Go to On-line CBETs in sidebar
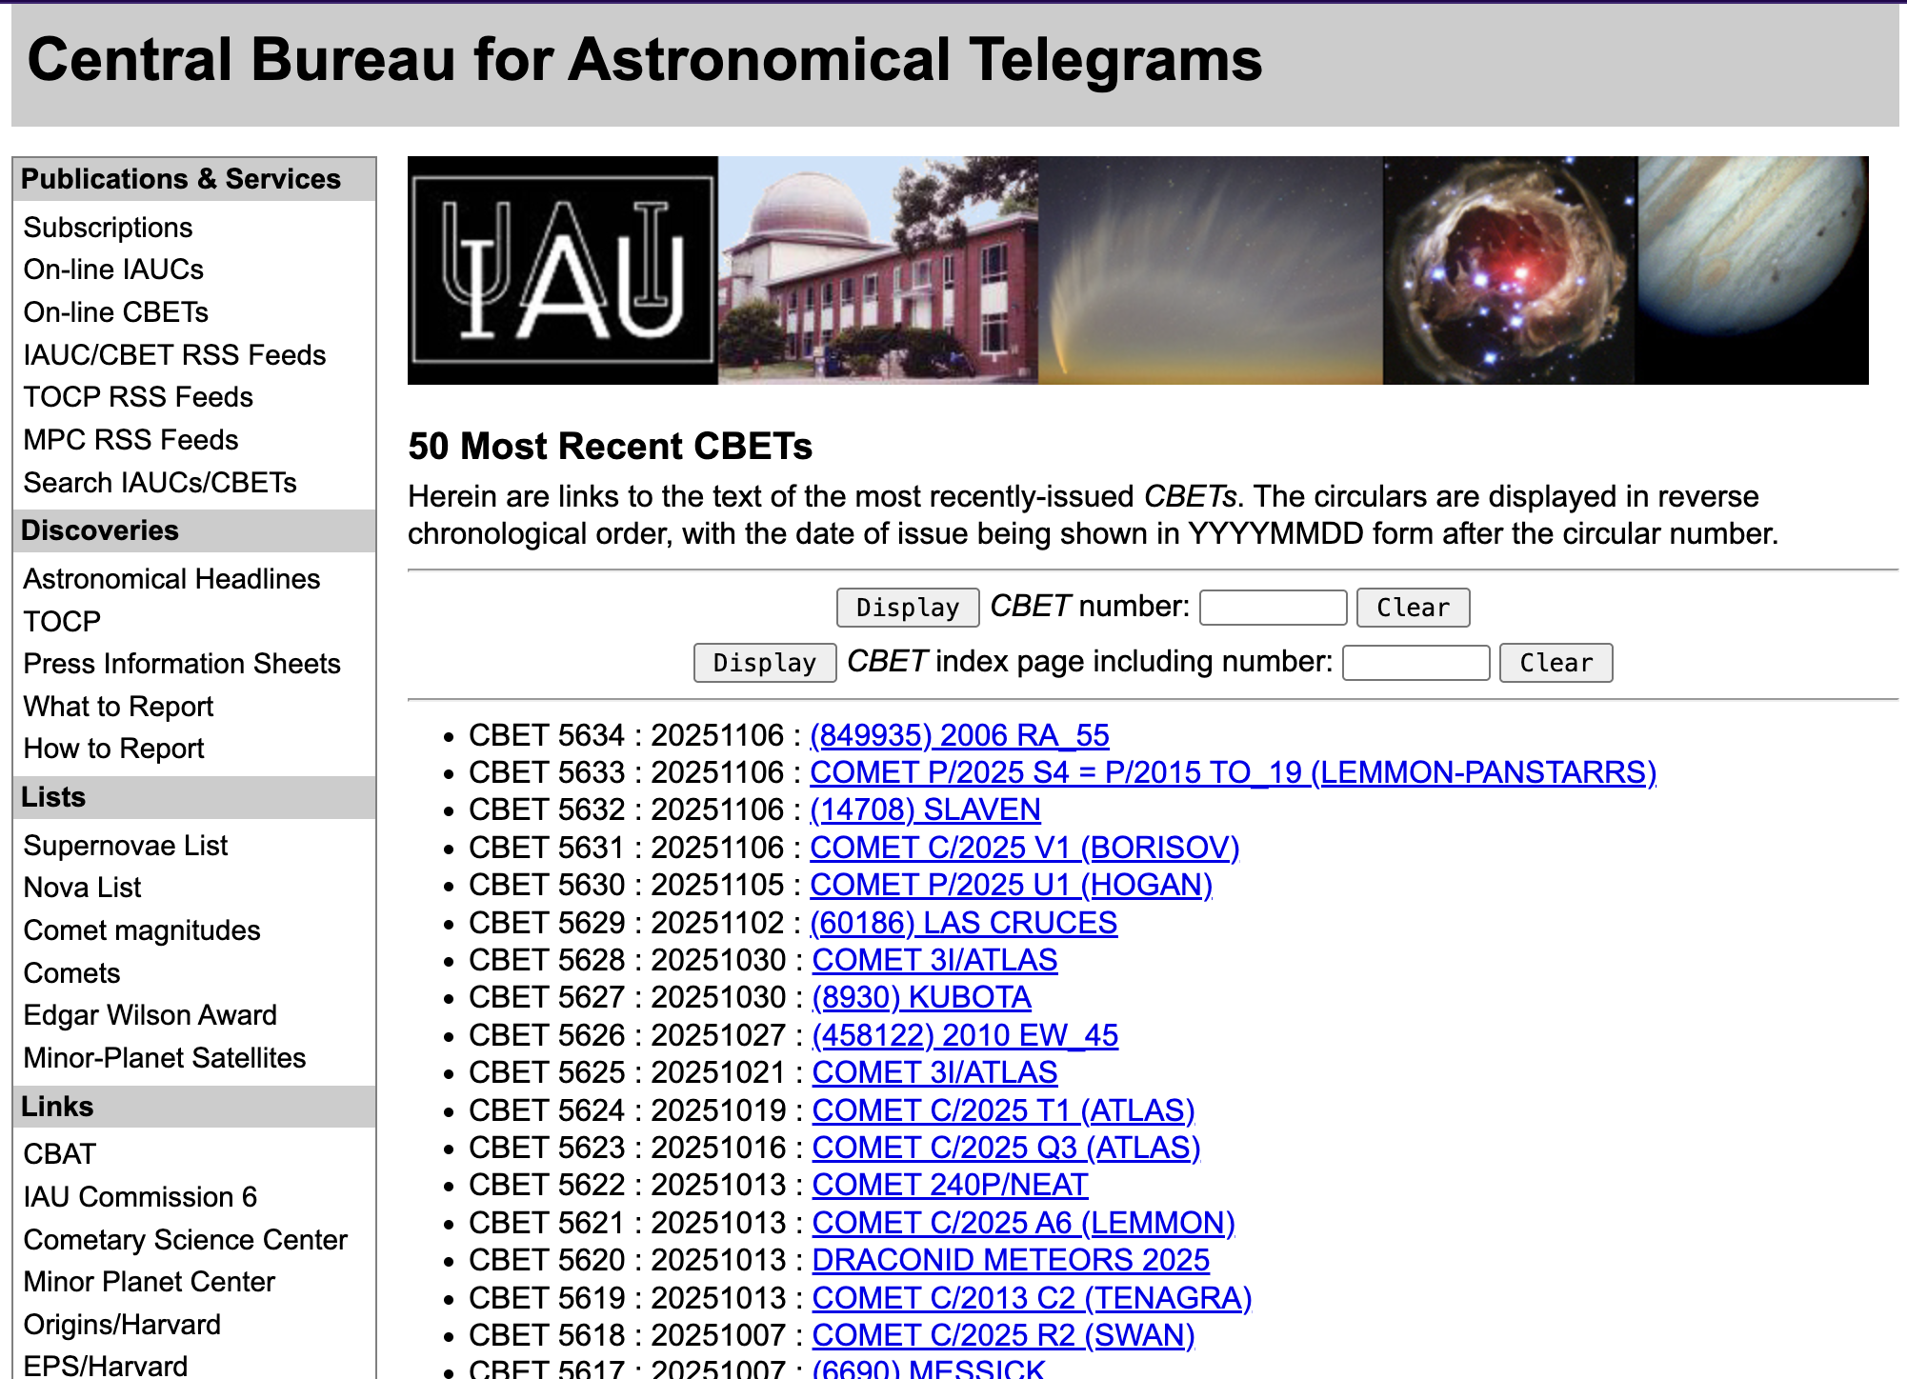 115,312
